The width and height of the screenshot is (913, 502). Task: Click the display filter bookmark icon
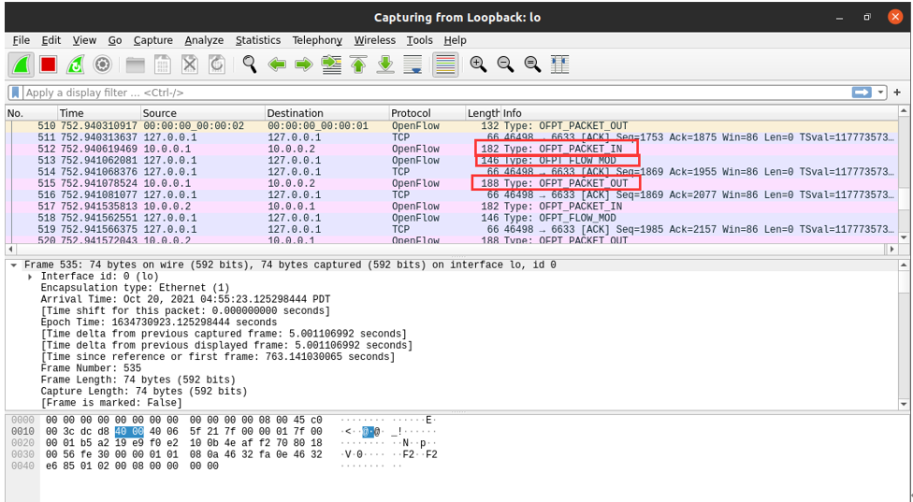point(16,93)
